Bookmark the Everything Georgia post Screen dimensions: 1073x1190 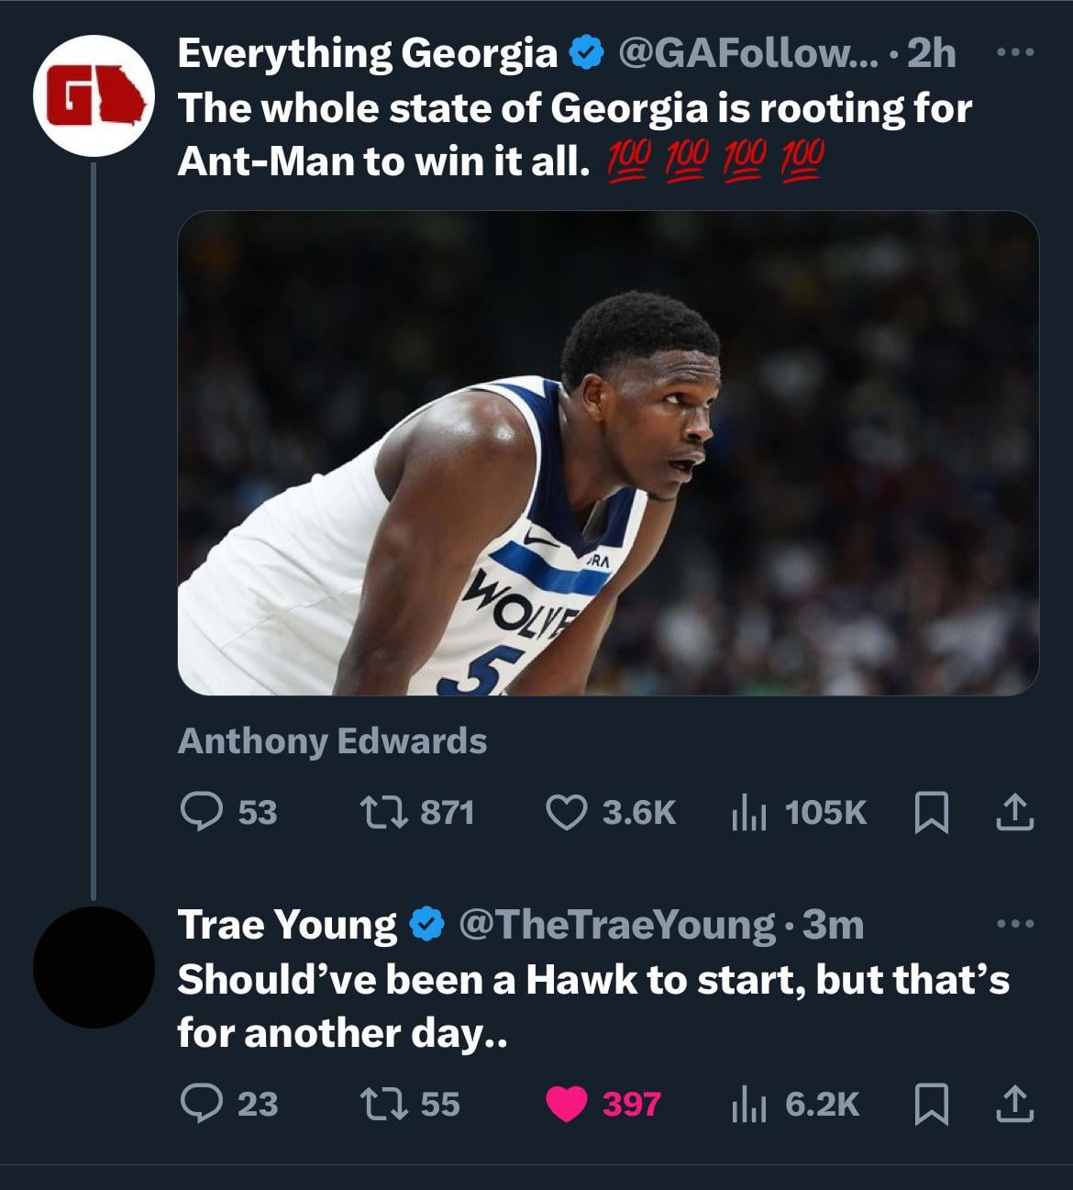click(x=932, y=812)
